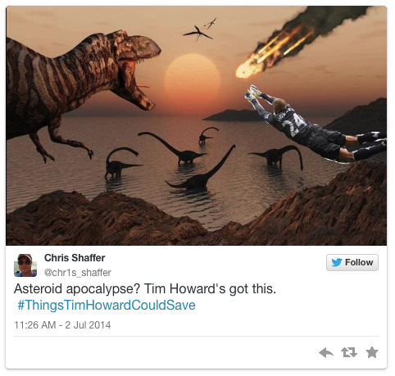Open the #ThingsTimHowardCouldSave hashtag
Viewport: 395px width, 376px height.
107,305
